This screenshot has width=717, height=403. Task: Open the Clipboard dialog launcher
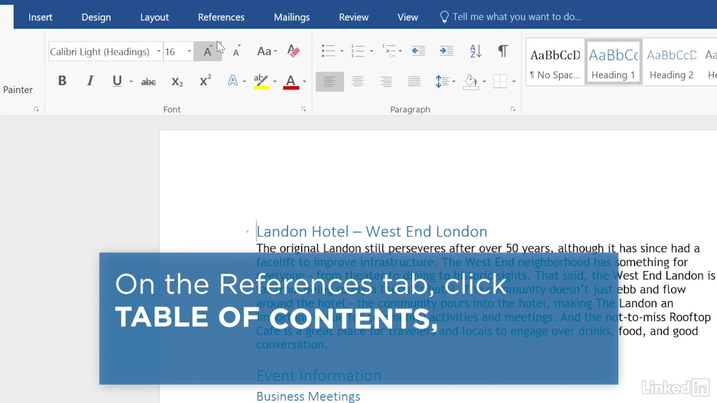click(36, 109)
